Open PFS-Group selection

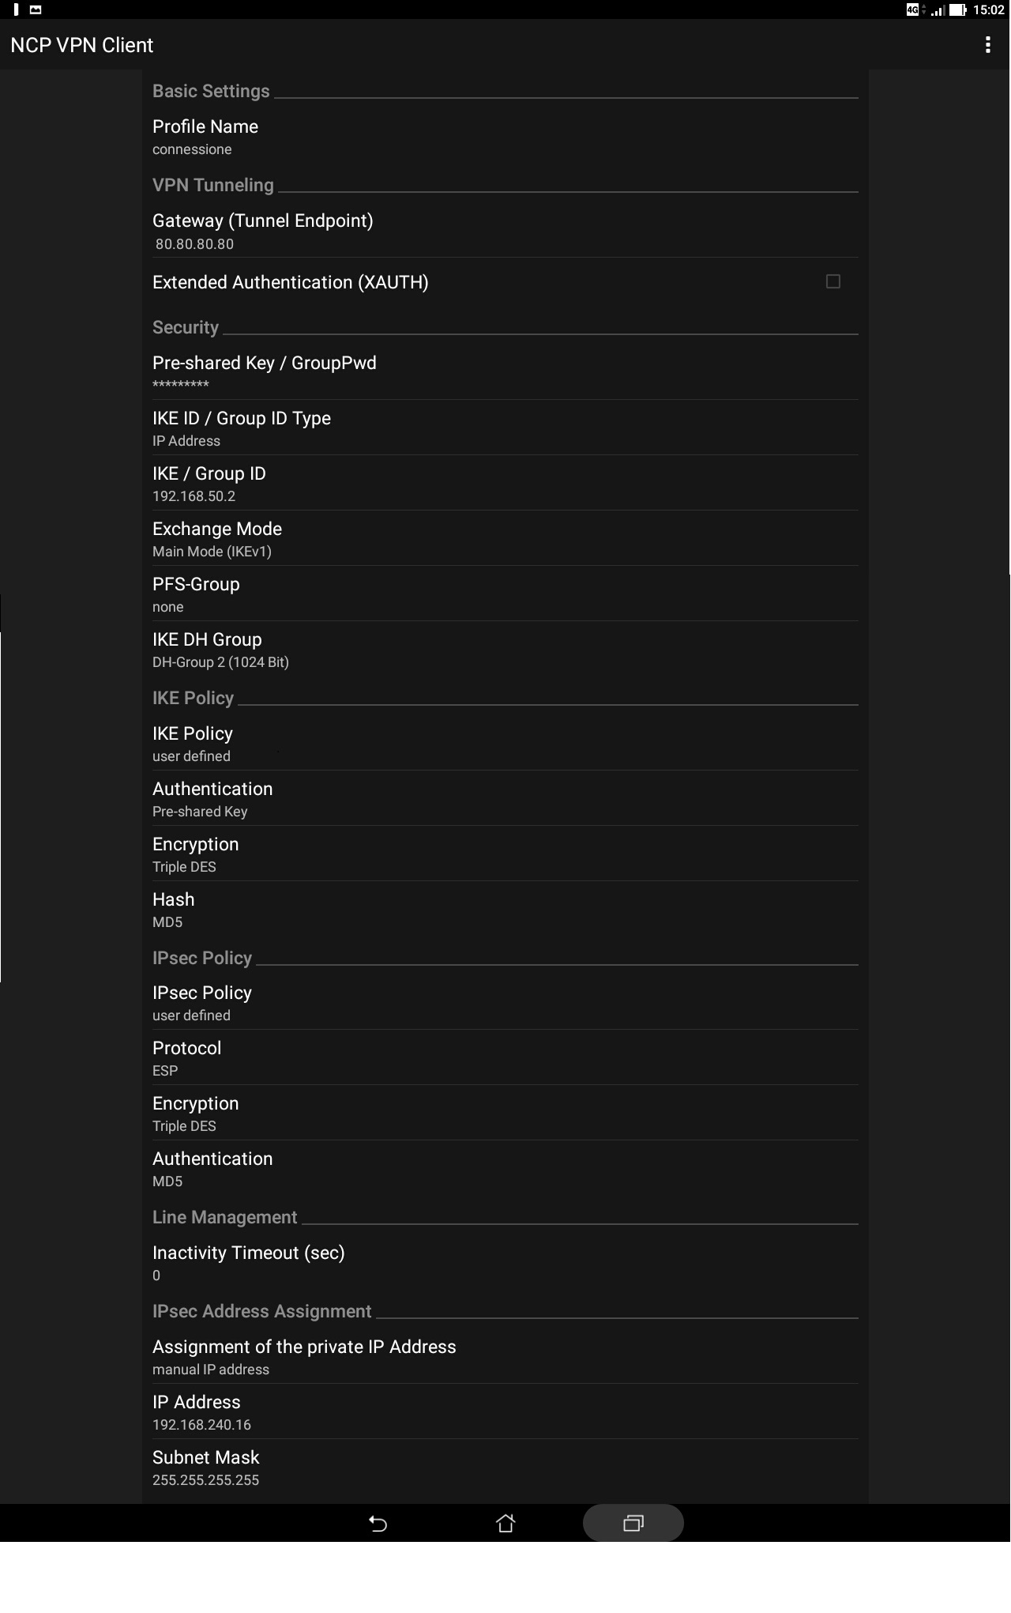tap(504, 594)
